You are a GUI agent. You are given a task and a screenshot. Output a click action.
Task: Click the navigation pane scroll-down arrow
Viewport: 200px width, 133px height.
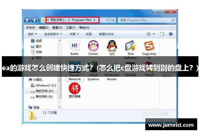[x=60, y=107]
